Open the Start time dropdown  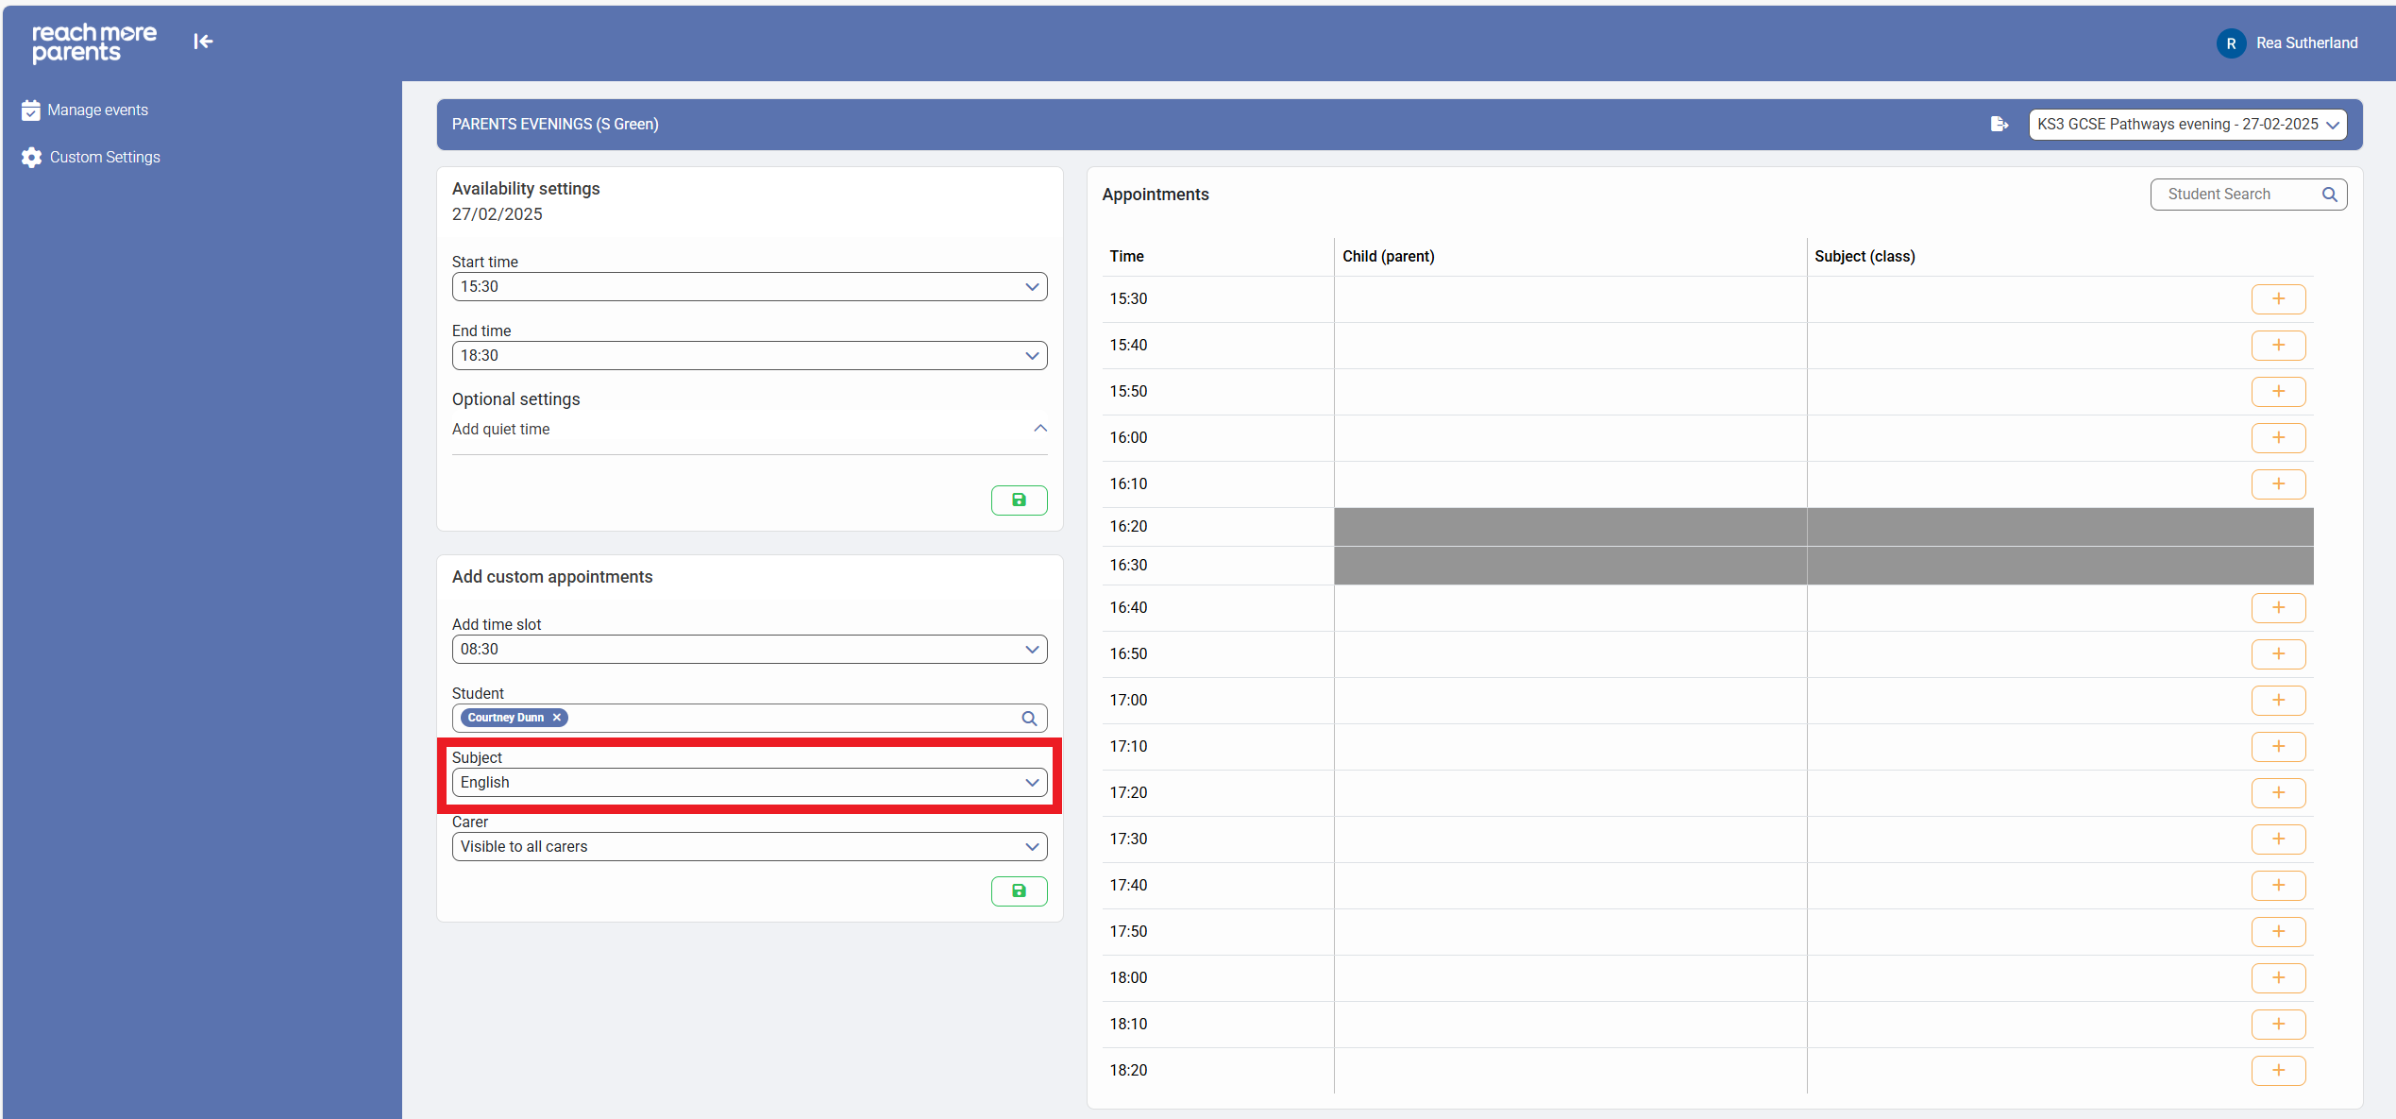point(749,287)
